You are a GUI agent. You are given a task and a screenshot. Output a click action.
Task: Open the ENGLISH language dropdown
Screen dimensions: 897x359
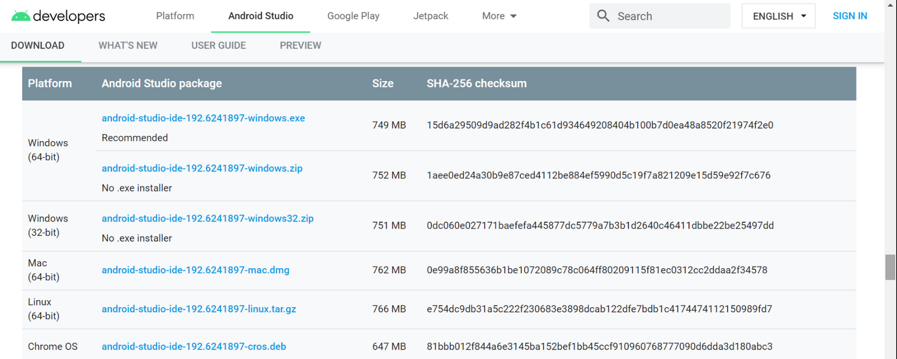click(778, 16)
